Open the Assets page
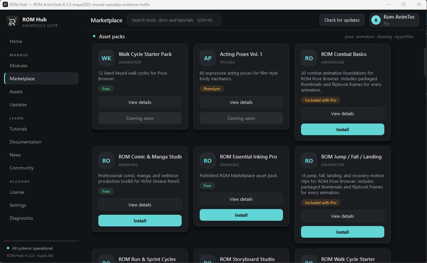 41,92
